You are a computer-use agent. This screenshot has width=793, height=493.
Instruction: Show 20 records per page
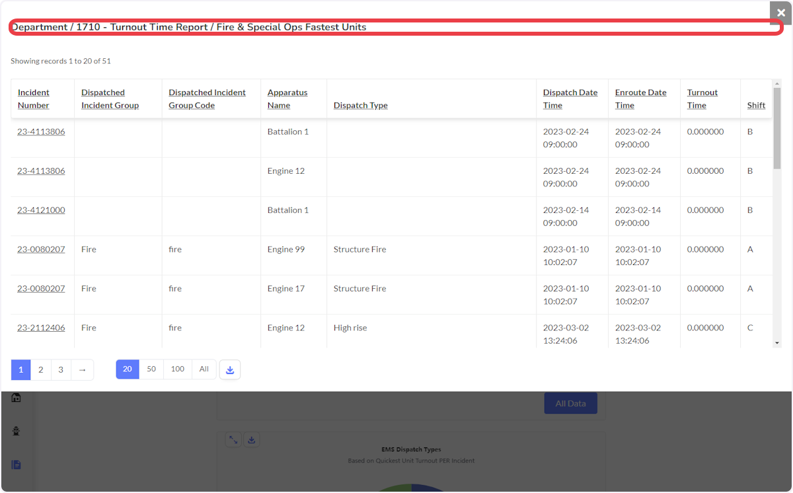pyautogui.click(x=128, y=369)
